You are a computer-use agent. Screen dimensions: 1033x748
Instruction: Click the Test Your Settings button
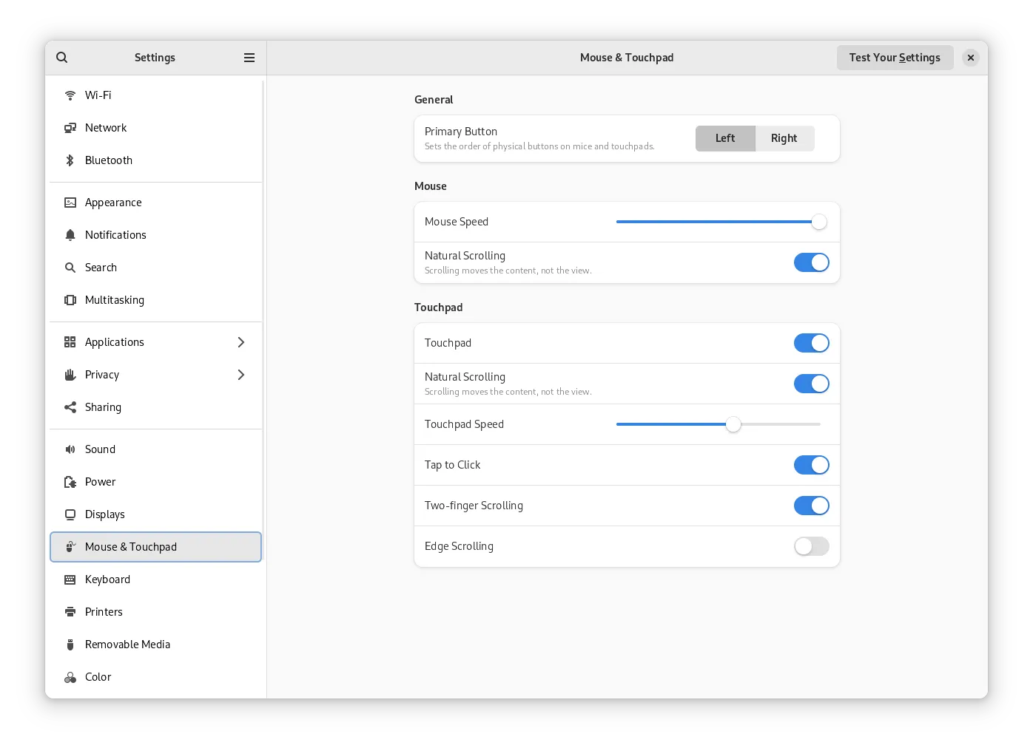pos(895,58)
